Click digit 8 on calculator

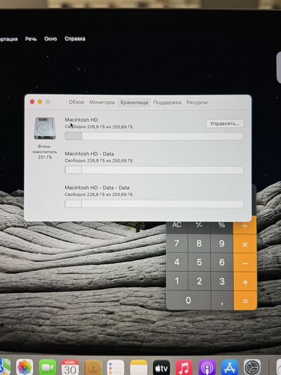[199, 243]
